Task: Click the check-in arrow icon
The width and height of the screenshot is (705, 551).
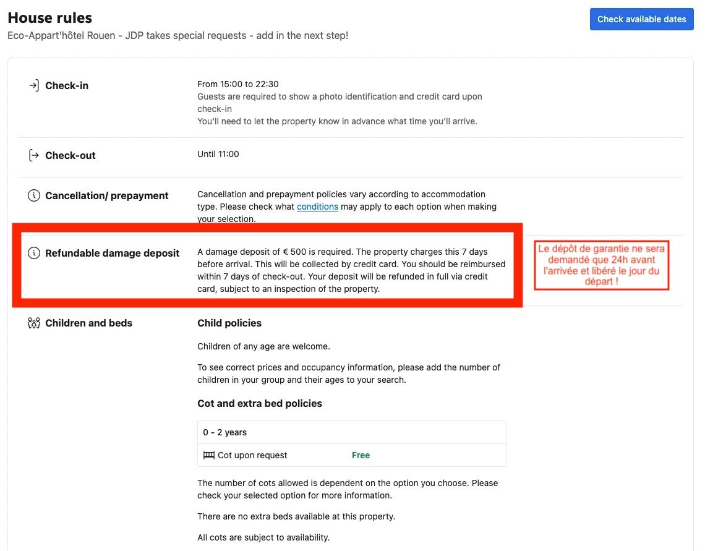Action: 34,85
